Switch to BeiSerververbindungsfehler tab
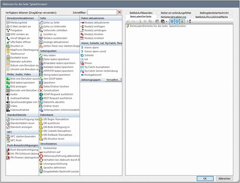Screen dimensions: 240x183 tap(176, 13)
